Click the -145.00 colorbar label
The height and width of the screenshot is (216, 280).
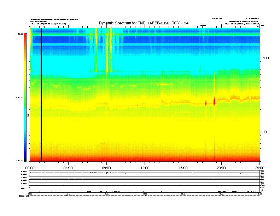pos(19,97)
